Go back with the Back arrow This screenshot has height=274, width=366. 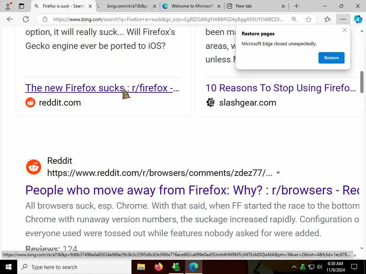click(x=10, y=19)
